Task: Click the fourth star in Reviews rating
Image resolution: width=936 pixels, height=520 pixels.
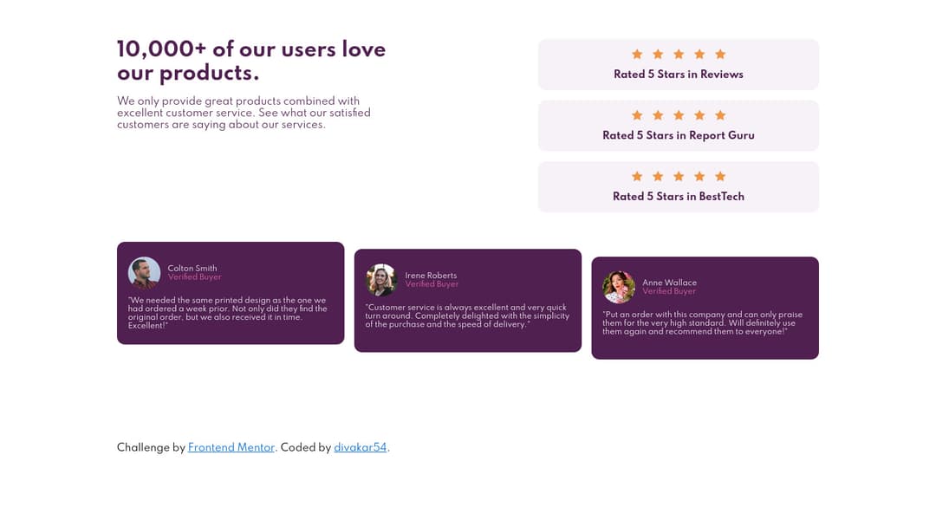Action: [x=700, y=54]
